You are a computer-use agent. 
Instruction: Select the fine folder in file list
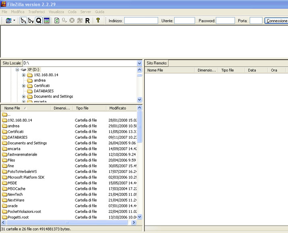click(10, 166)
